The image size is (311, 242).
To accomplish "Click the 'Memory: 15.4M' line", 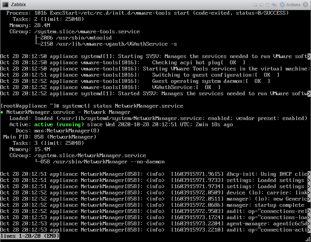I will [29, 149].
